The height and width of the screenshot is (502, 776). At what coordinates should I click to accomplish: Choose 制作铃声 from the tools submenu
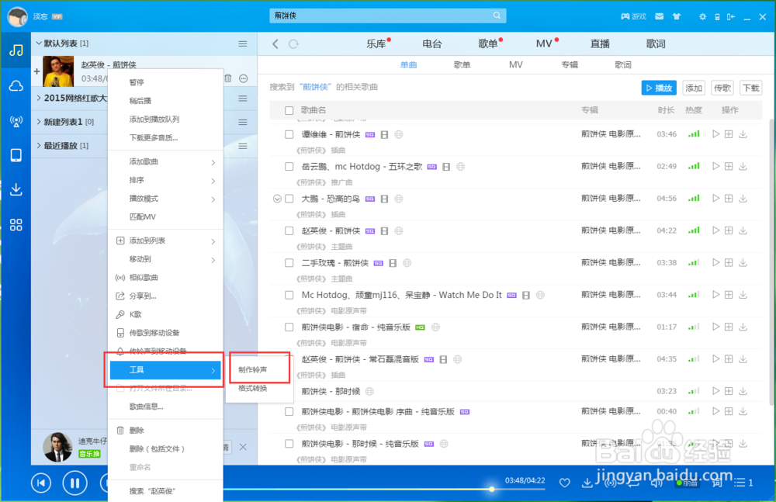[259, 370]
